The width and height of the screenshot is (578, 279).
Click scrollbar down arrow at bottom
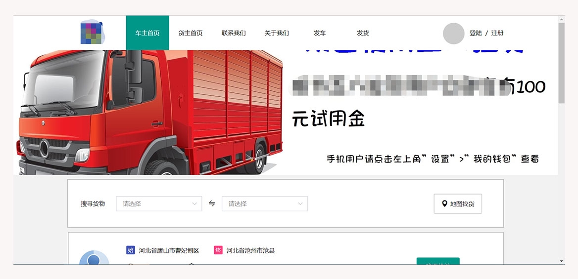tap(561, 261)
